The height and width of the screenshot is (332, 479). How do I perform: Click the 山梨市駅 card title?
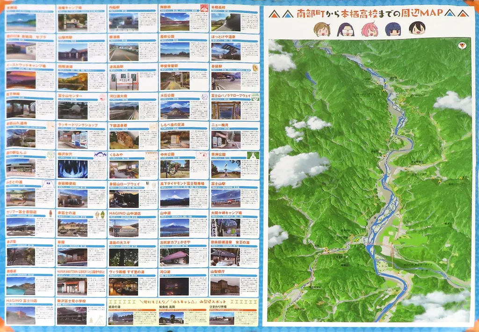tap(65, 37)
